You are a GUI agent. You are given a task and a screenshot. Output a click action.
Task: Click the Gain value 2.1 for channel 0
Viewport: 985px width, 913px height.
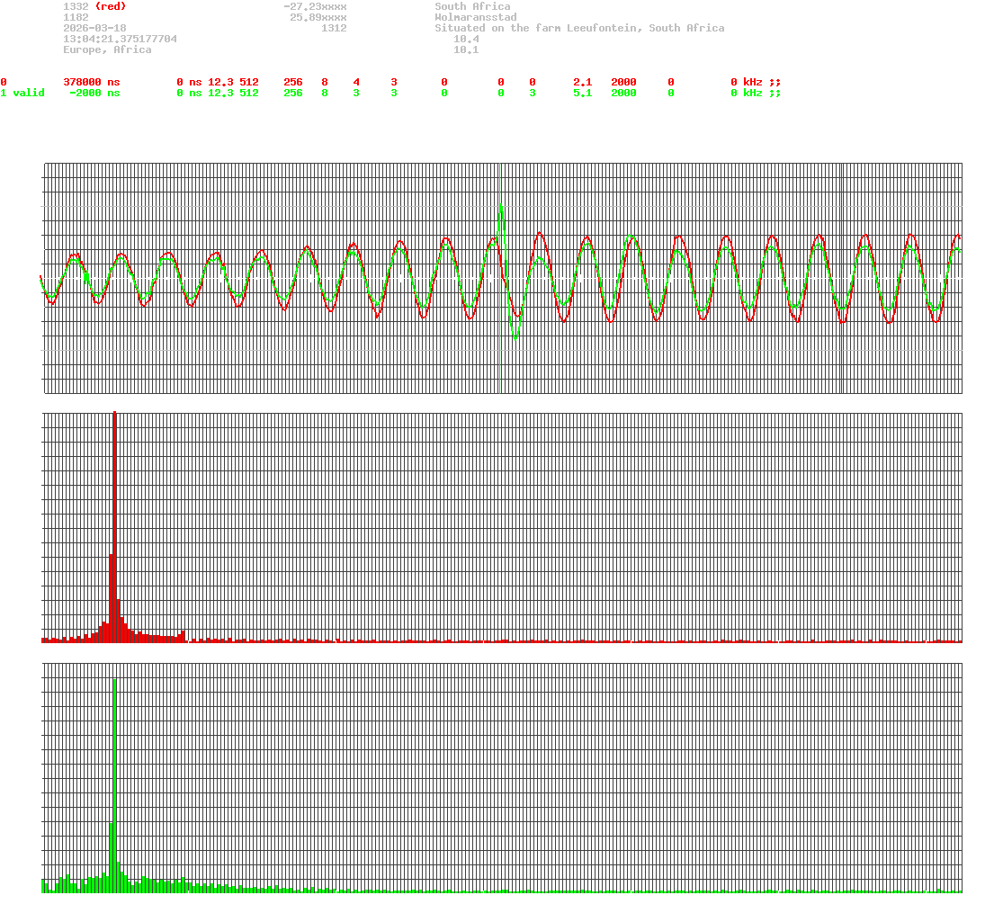[x=581, y=82]
